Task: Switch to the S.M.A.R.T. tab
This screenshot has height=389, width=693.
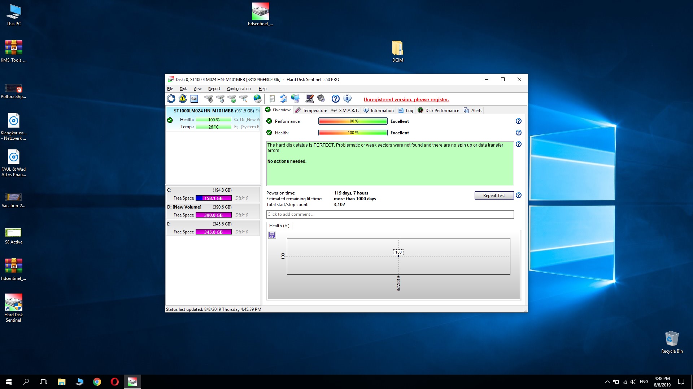Action: pos(345,111)
